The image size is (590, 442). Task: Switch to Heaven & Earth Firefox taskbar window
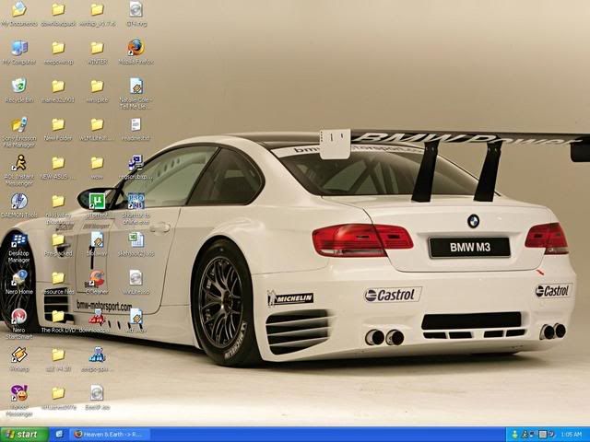click(110, 435)
